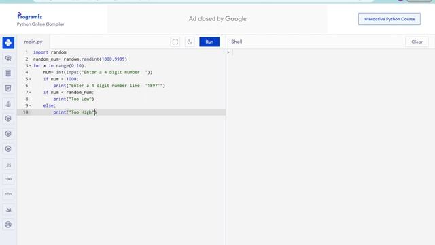Click line number 10 in gutter
This screenshot has height=245, width=435.
26,112
